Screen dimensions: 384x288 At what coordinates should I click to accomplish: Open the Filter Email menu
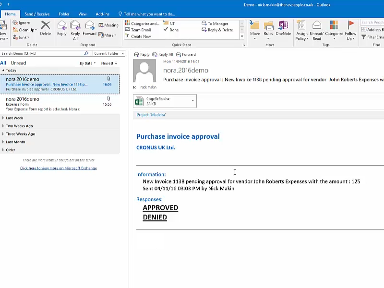pos(372,37)
